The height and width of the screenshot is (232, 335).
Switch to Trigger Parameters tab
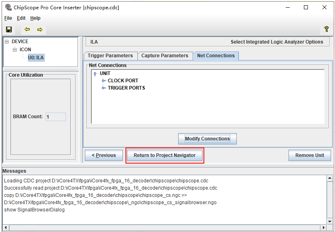110,56
